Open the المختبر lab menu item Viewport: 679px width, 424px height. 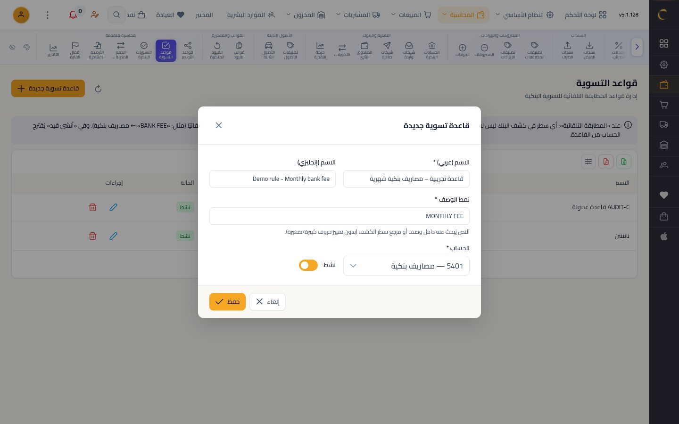point(205,15)
